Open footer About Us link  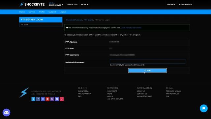tap(141, 91)
